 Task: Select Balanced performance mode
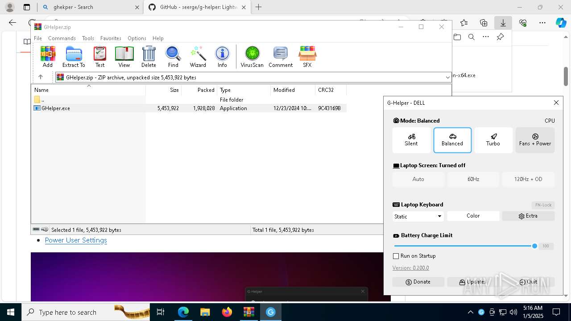pos(452,140)
